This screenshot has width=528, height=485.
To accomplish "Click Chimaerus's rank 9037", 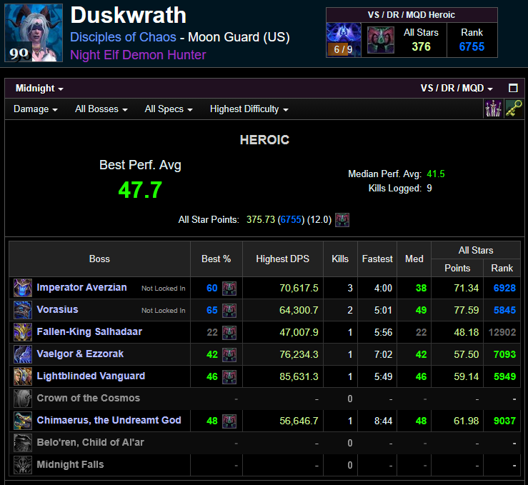I will (504, 421).
